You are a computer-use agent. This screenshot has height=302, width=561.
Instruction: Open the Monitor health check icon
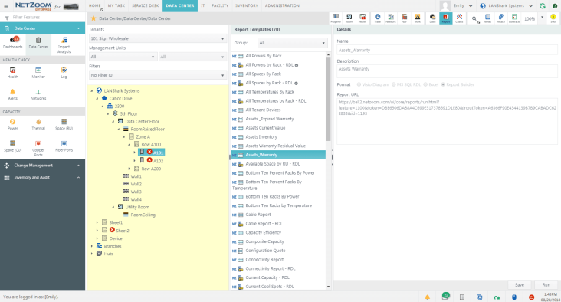click(x=38, y=73)
